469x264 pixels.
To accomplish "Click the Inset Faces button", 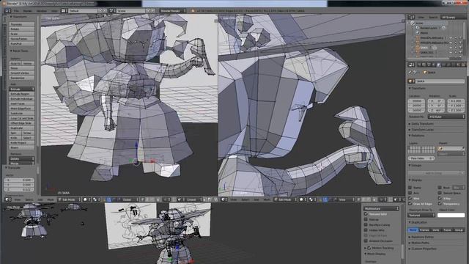I will click(22, 103).
